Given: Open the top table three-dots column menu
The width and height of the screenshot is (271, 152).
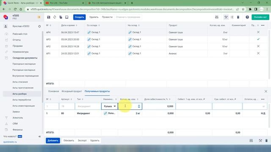Looking at the screenshot, I should click(x=263, y=25).
